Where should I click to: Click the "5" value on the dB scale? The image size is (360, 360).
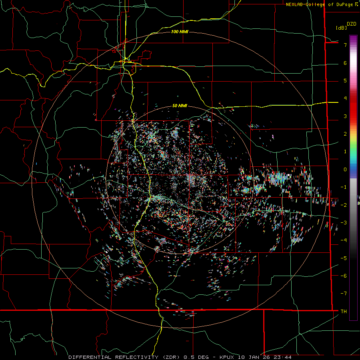345,80
